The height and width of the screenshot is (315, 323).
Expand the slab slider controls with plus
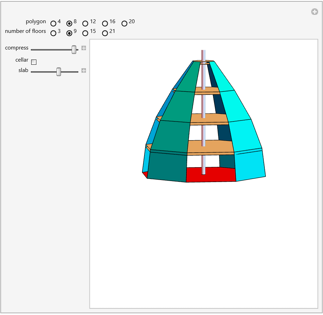(84, 71)
